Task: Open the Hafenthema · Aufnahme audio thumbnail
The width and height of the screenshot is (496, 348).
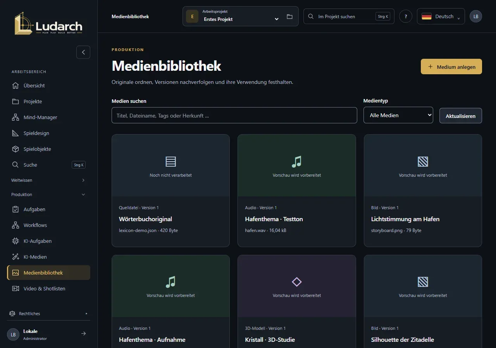Action: (170, 286)
